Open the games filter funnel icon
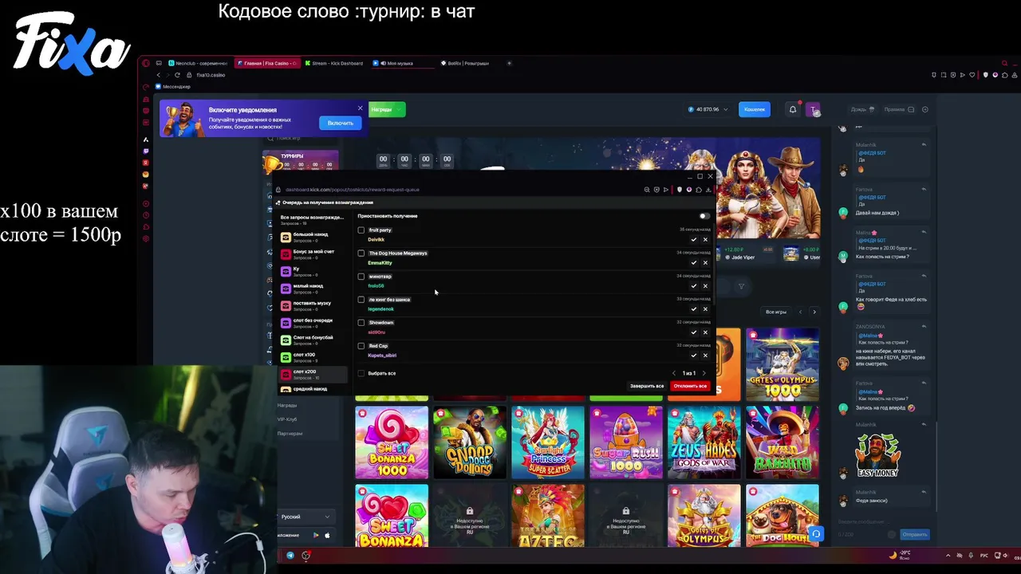This screenshot has width=1021, height=574. (x=741, y=286)
